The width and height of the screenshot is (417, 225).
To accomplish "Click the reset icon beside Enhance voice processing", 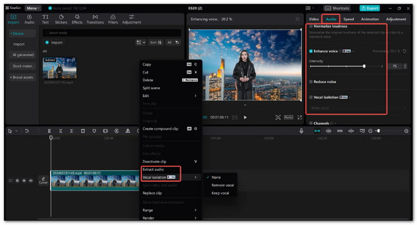I will (x=404, y=51).
